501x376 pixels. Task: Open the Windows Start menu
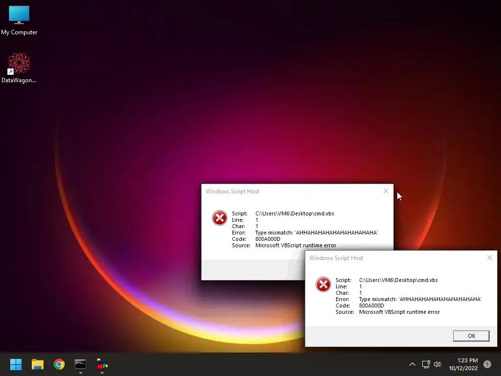point(16,364)
